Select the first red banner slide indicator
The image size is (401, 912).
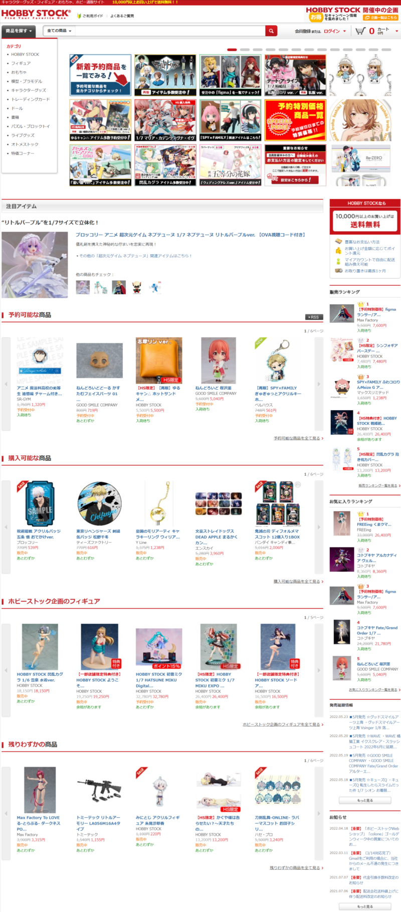click(232, 50)
